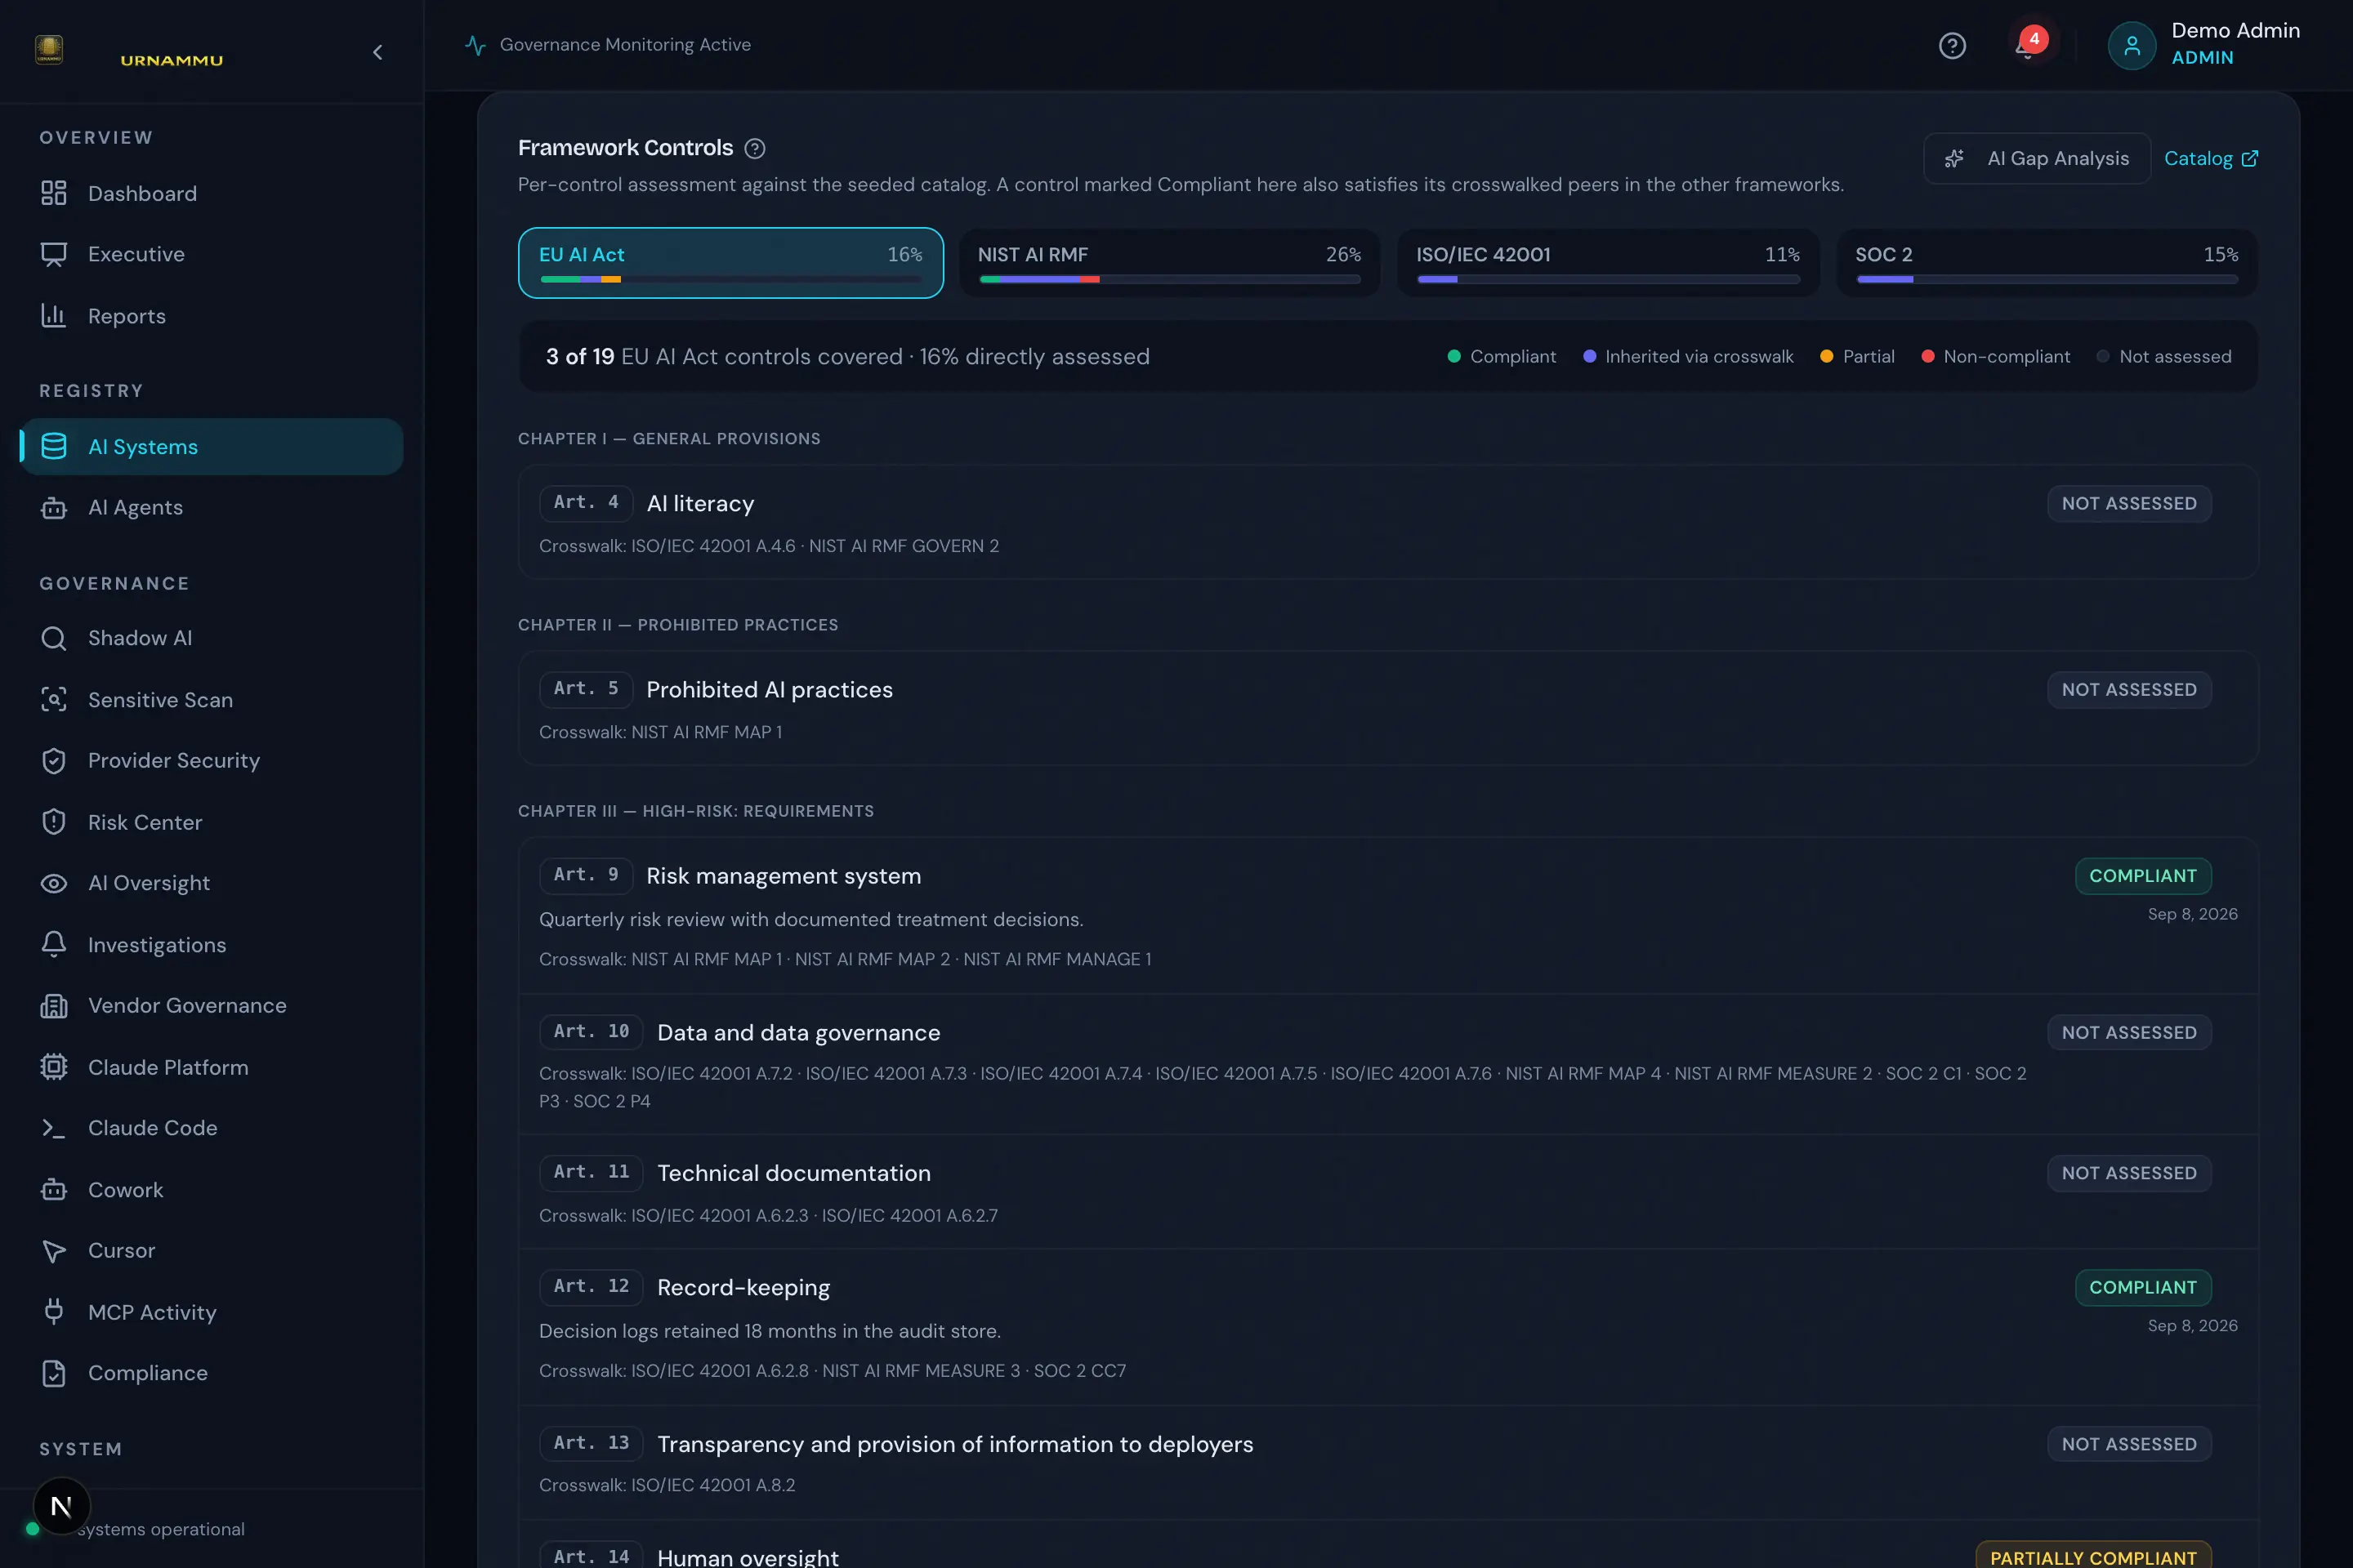Open Demo Admin user profile
2353x1568 pixels.
tap(2204, 45)
